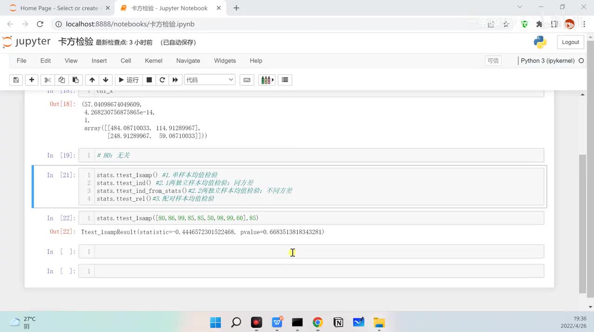Switch to 卡方检验 Jupyter Notebook tab
Screen dimensions: 594x332
point(169,8)
